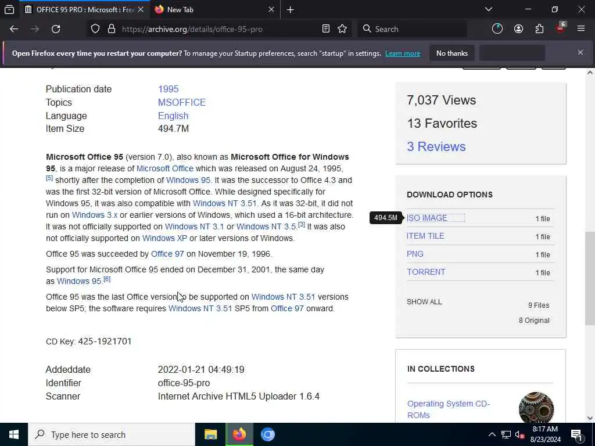
Task: Open Office 97 successor link
Action: pyautogui.click(x=167, y=254)
